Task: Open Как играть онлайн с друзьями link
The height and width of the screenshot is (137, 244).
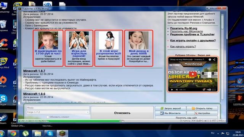Action: [x=193, y=40]
